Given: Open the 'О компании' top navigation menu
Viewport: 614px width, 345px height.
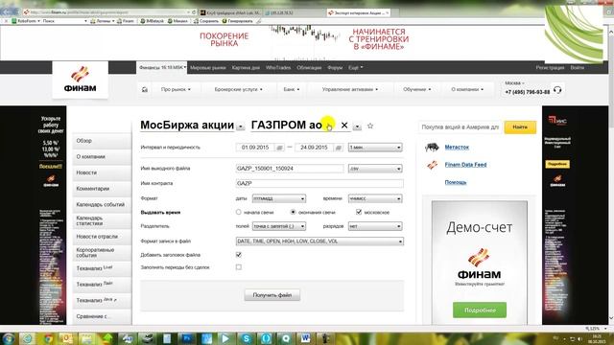Looking at the screenshot, I should point(467,89).
